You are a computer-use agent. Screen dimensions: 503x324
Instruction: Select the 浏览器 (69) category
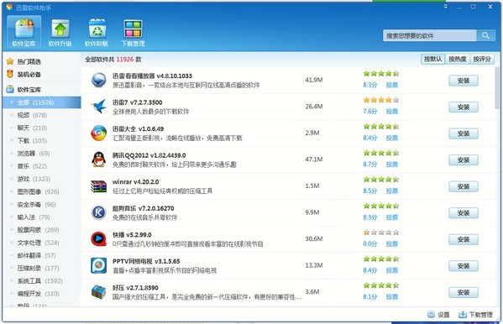pyautogui.click(x=34, y=154)
